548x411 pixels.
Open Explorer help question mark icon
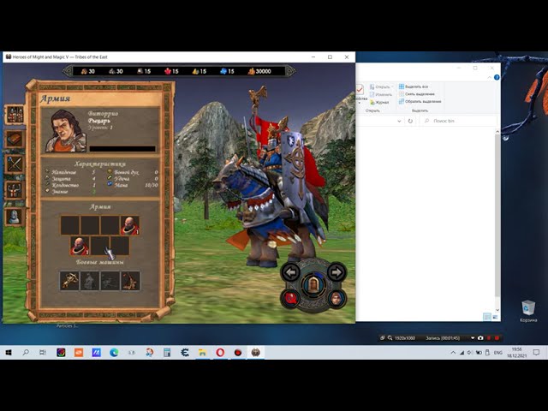[x=497, y=78]
